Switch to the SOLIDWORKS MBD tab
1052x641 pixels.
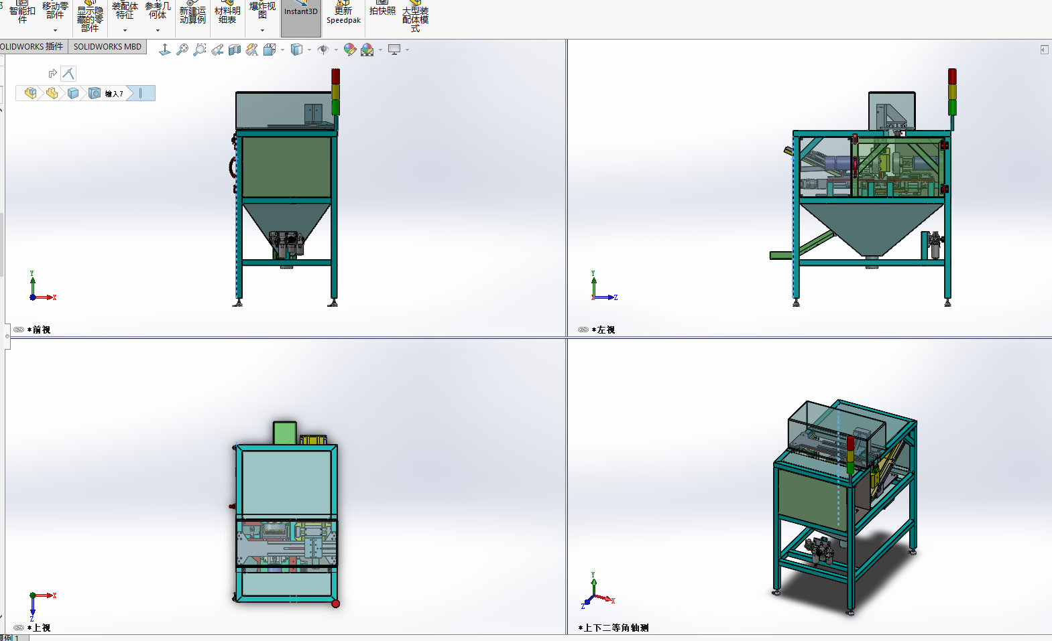(x=107, y=47)
